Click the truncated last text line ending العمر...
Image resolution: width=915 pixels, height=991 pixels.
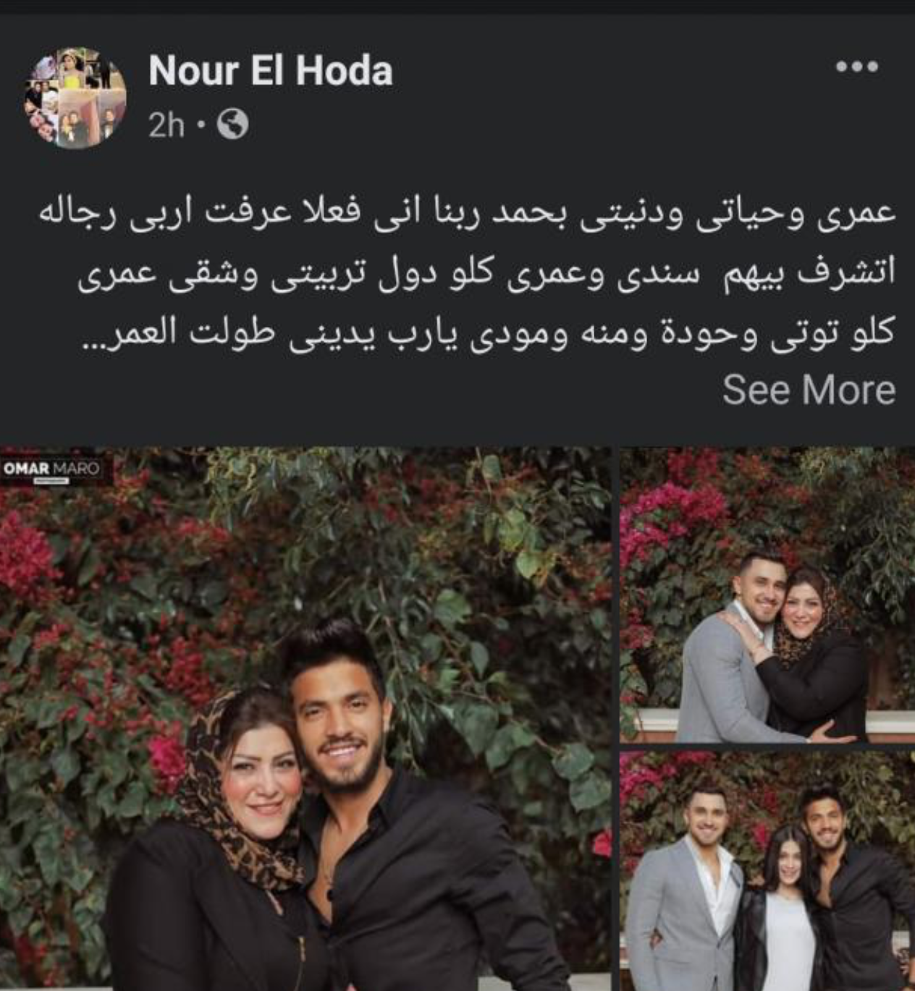click(x=486, y=334)
